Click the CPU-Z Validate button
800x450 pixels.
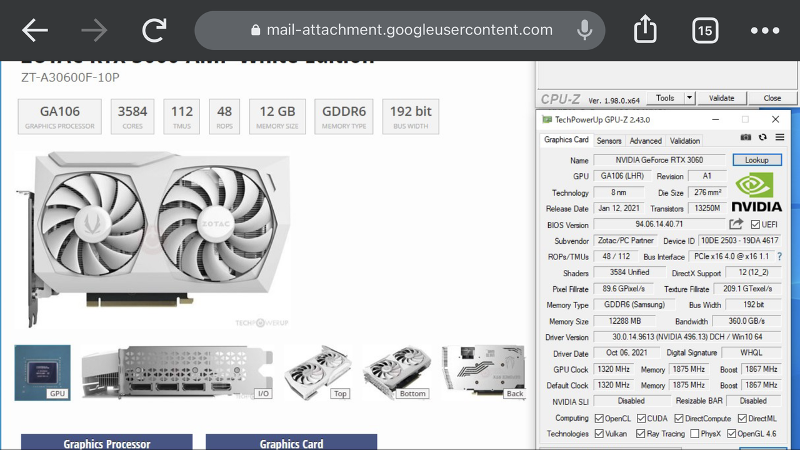(721, 98)
